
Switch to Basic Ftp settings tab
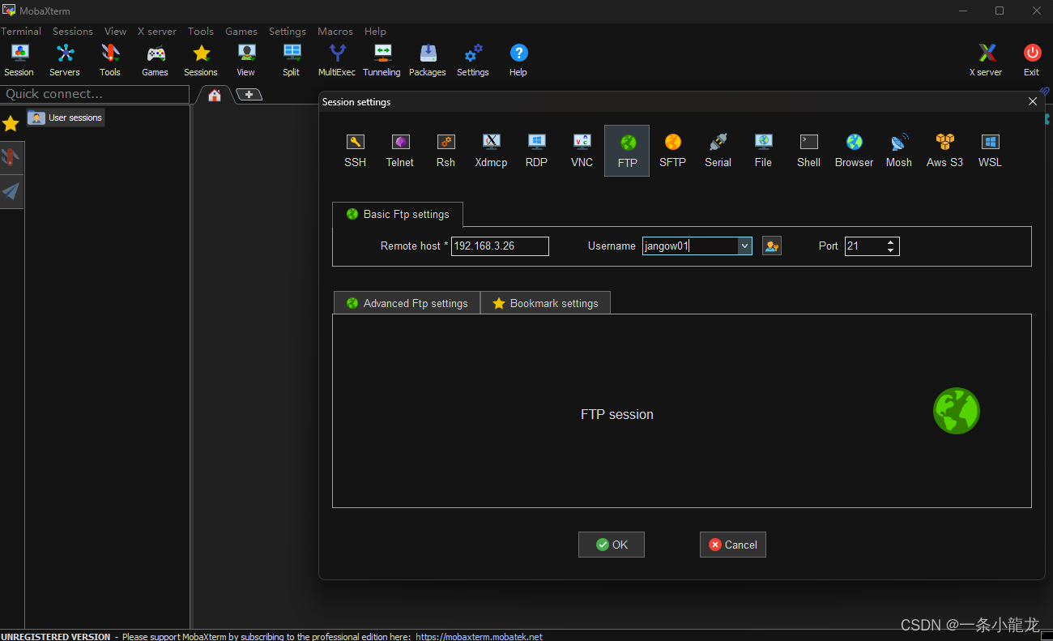[398, 214]
